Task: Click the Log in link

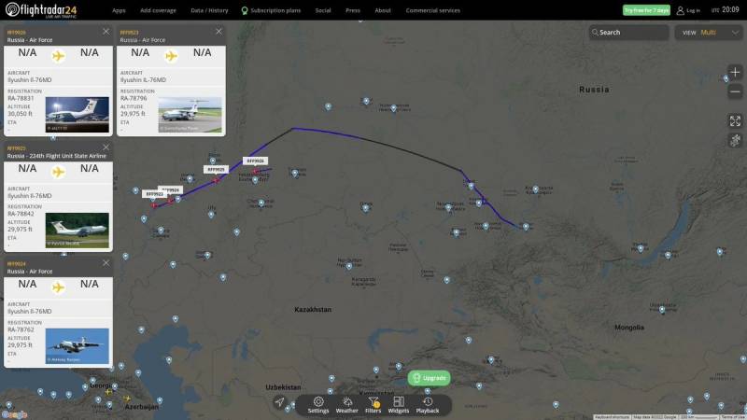Action: [x=688, y=10]
